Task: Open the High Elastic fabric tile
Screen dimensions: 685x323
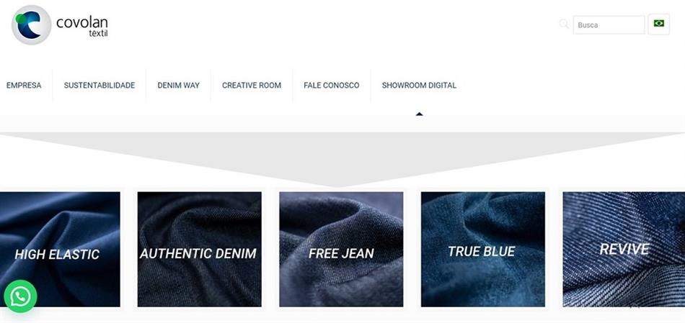Action: (x=60, y=250)
